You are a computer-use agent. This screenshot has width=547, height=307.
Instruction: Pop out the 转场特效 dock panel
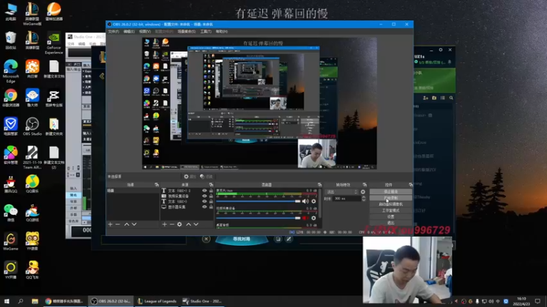pos(364,185)
